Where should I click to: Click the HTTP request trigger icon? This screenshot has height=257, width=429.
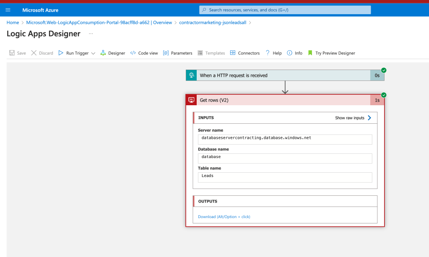pos(191,75)
